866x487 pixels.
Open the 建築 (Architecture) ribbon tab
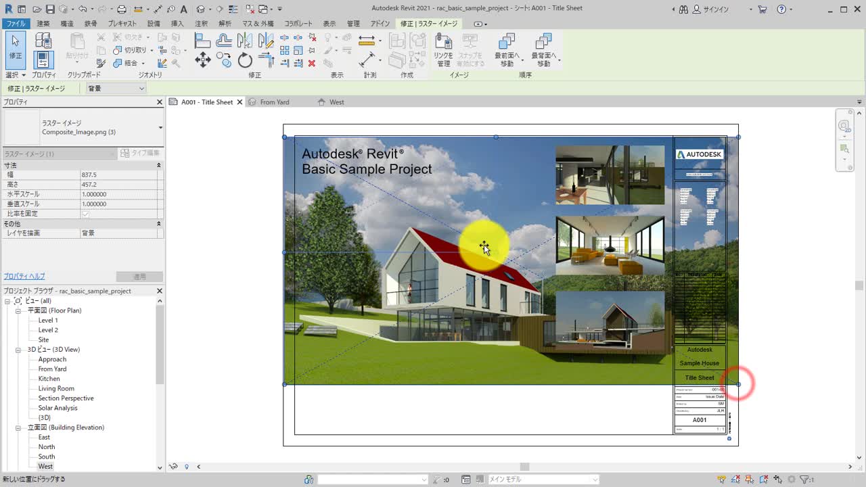pyautogui.click(x=43, y=24)
